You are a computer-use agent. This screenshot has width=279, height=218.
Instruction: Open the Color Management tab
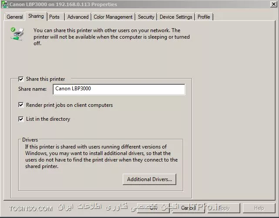pos(113,17)
